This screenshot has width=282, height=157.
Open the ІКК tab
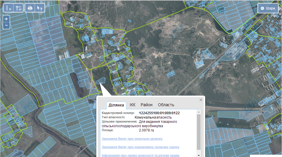pos(132,105)
